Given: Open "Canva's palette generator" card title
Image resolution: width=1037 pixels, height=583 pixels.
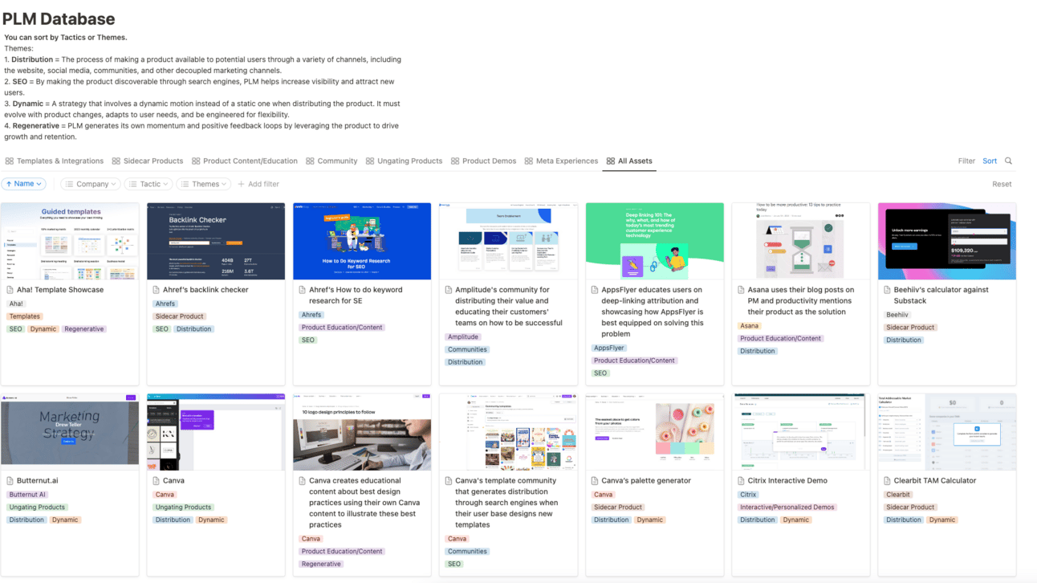Looking at the screenshot, I should (x=646, y=481).
